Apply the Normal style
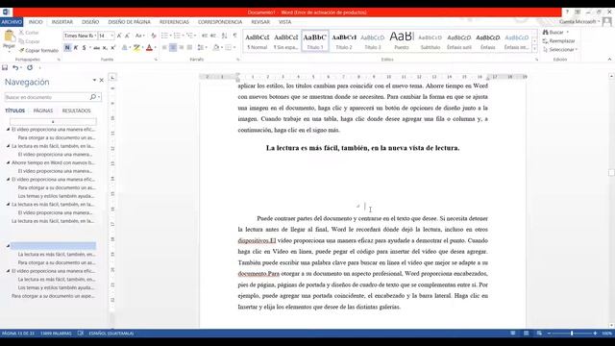 [257, 40]
